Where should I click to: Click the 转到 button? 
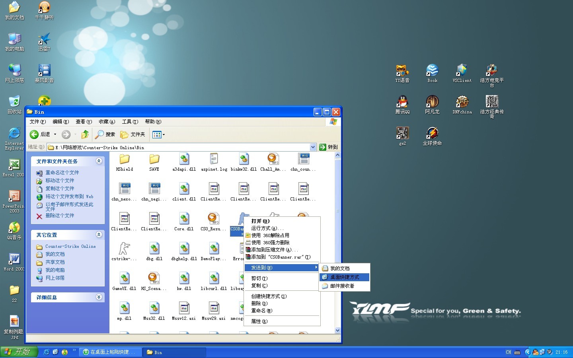pos(329,147)
